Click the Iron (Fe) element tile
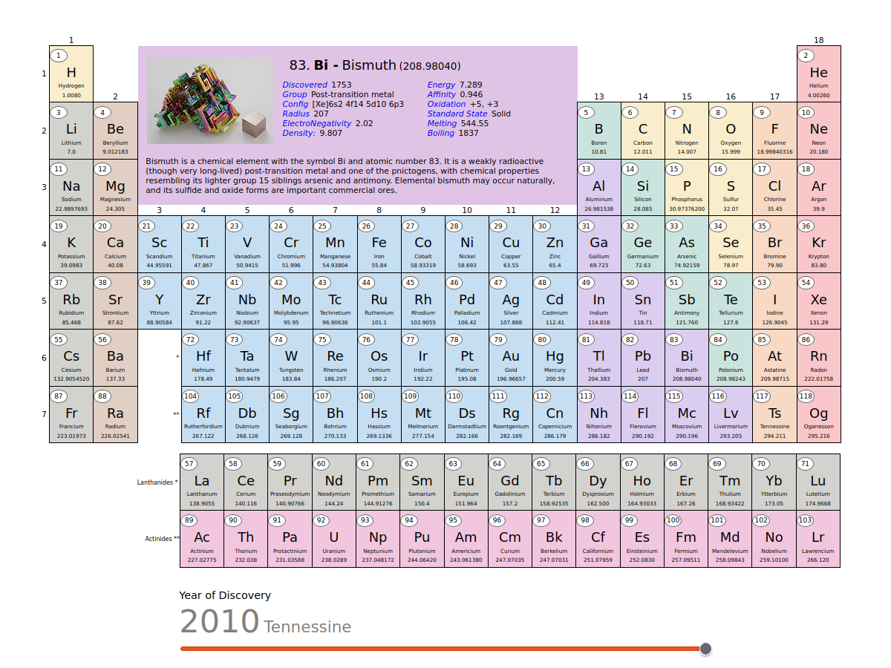 tap(379, 245)
